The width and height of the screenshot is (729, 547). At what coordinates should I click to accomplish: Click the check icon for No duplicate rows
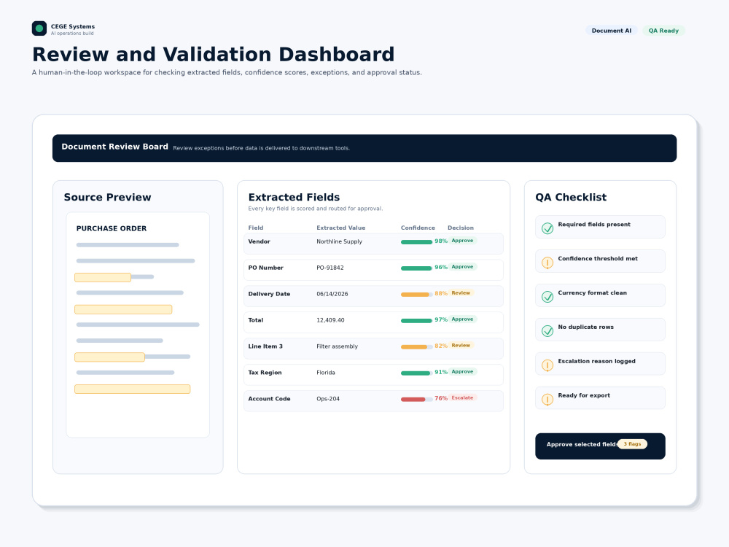click(x=547, y=330)
